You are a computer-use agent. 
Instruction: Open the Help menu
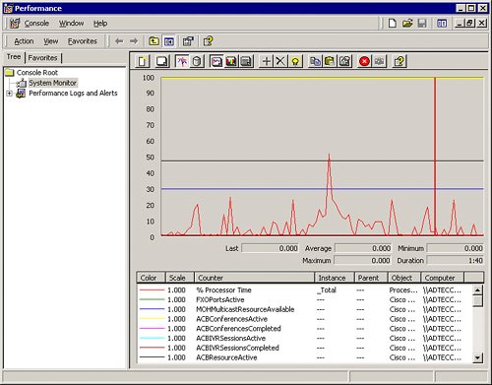(100, 24)
